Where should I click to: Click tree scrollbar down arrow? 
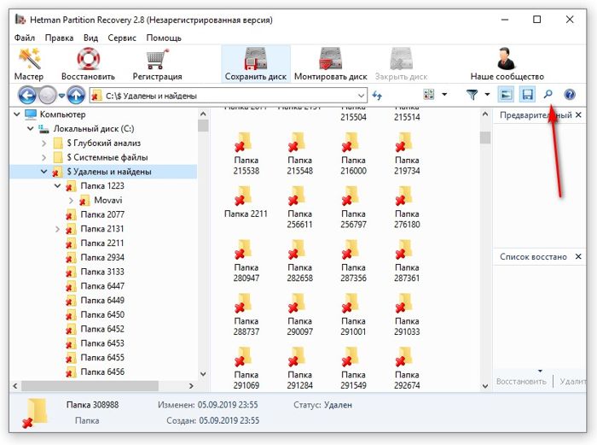pyautogui.click(x=203, y=374)
